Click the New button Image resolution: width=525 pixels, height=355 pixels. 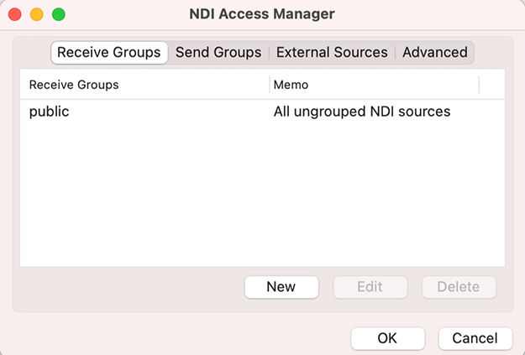click(281, 287)
